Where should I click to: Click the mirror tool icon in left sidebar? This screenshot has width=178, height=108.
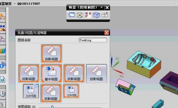pos(3,28)
